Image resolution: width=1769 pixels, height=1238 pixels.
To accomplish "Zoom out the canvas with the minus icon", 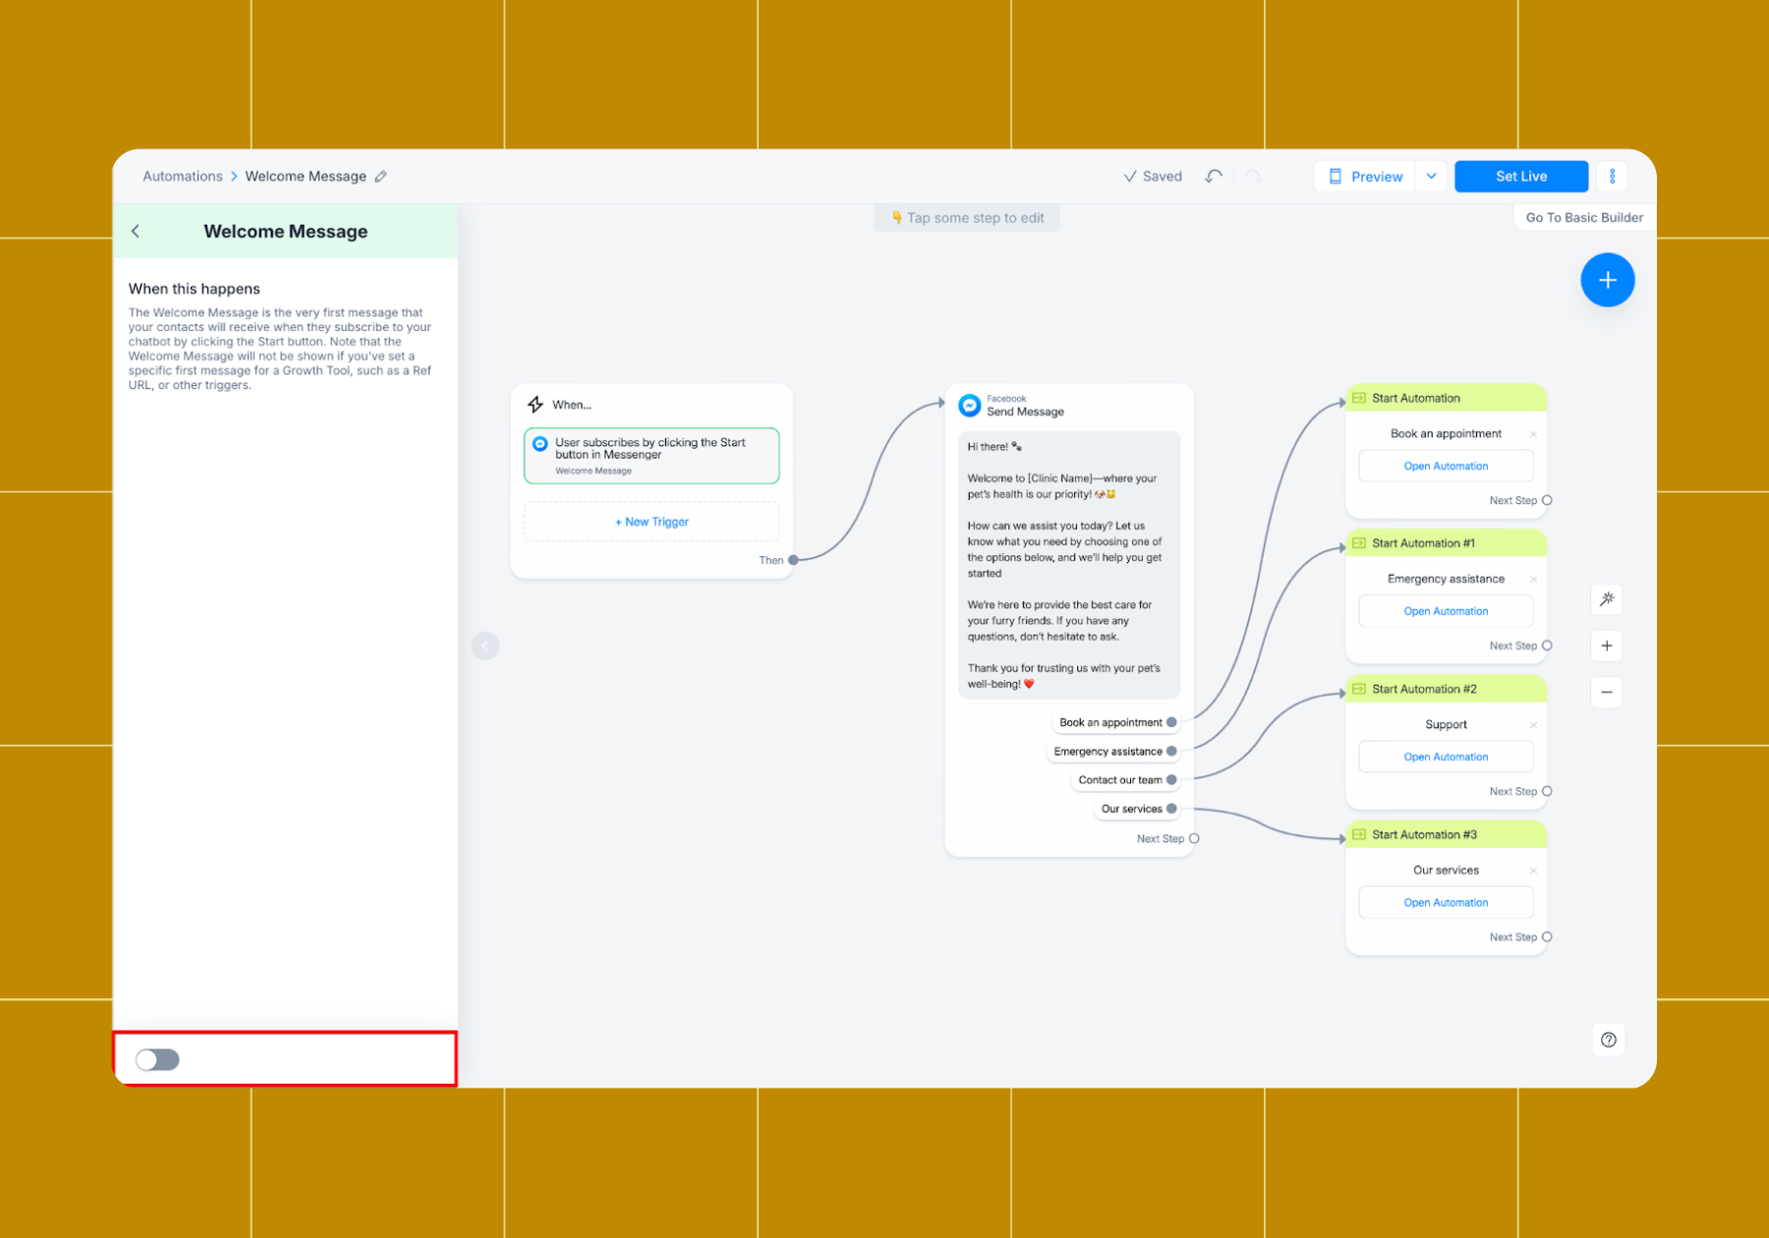I will (1607, 693).
